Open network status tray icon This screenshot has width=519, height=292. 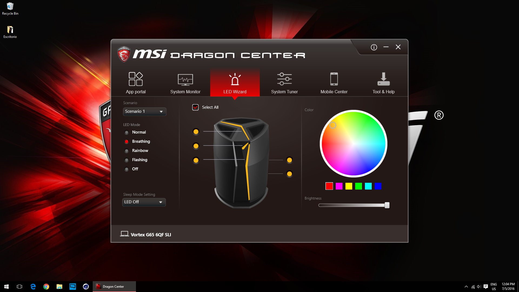(x=473, y=287)
